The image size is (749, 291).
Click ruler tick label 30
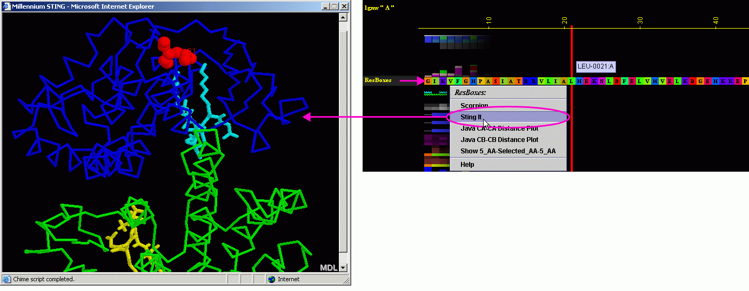click(x=640, y=20)
